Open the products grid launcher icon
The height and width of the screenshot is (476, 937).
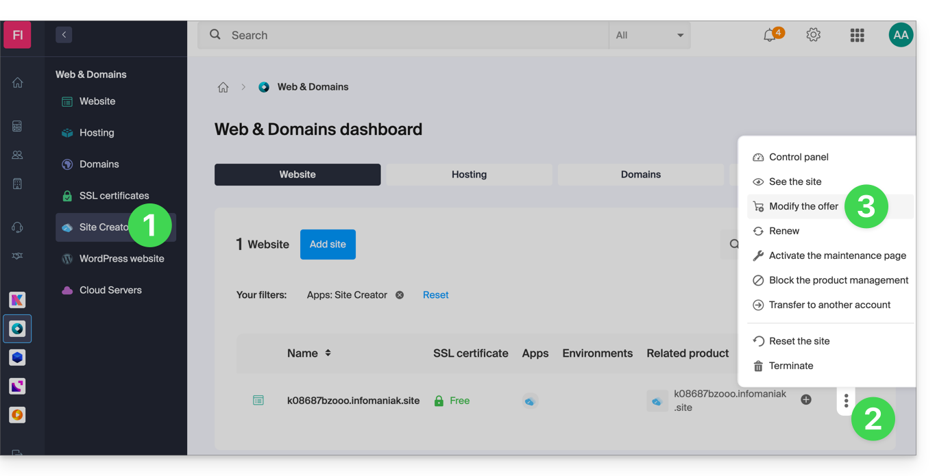pyautogui.click(x=857, y=35)
